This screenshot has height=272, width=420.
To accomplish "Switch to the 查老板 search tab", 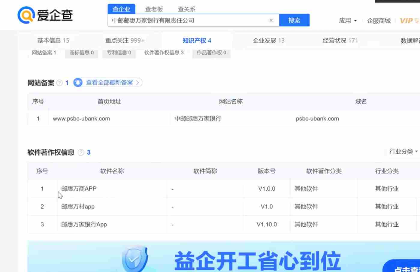I will click(x=153, y=9).
